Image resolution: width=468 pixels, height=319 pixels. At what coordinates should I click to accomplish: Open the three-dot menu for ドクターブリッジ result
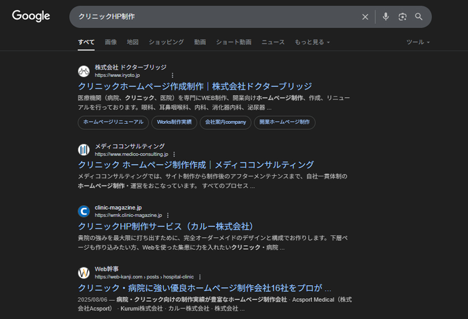[x=172, y=75]
